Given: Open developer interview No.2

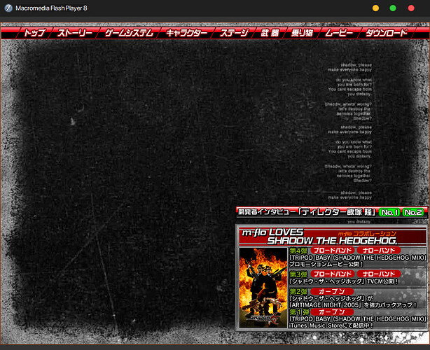Looking at the screenshot, I should (x=413, y=212).
